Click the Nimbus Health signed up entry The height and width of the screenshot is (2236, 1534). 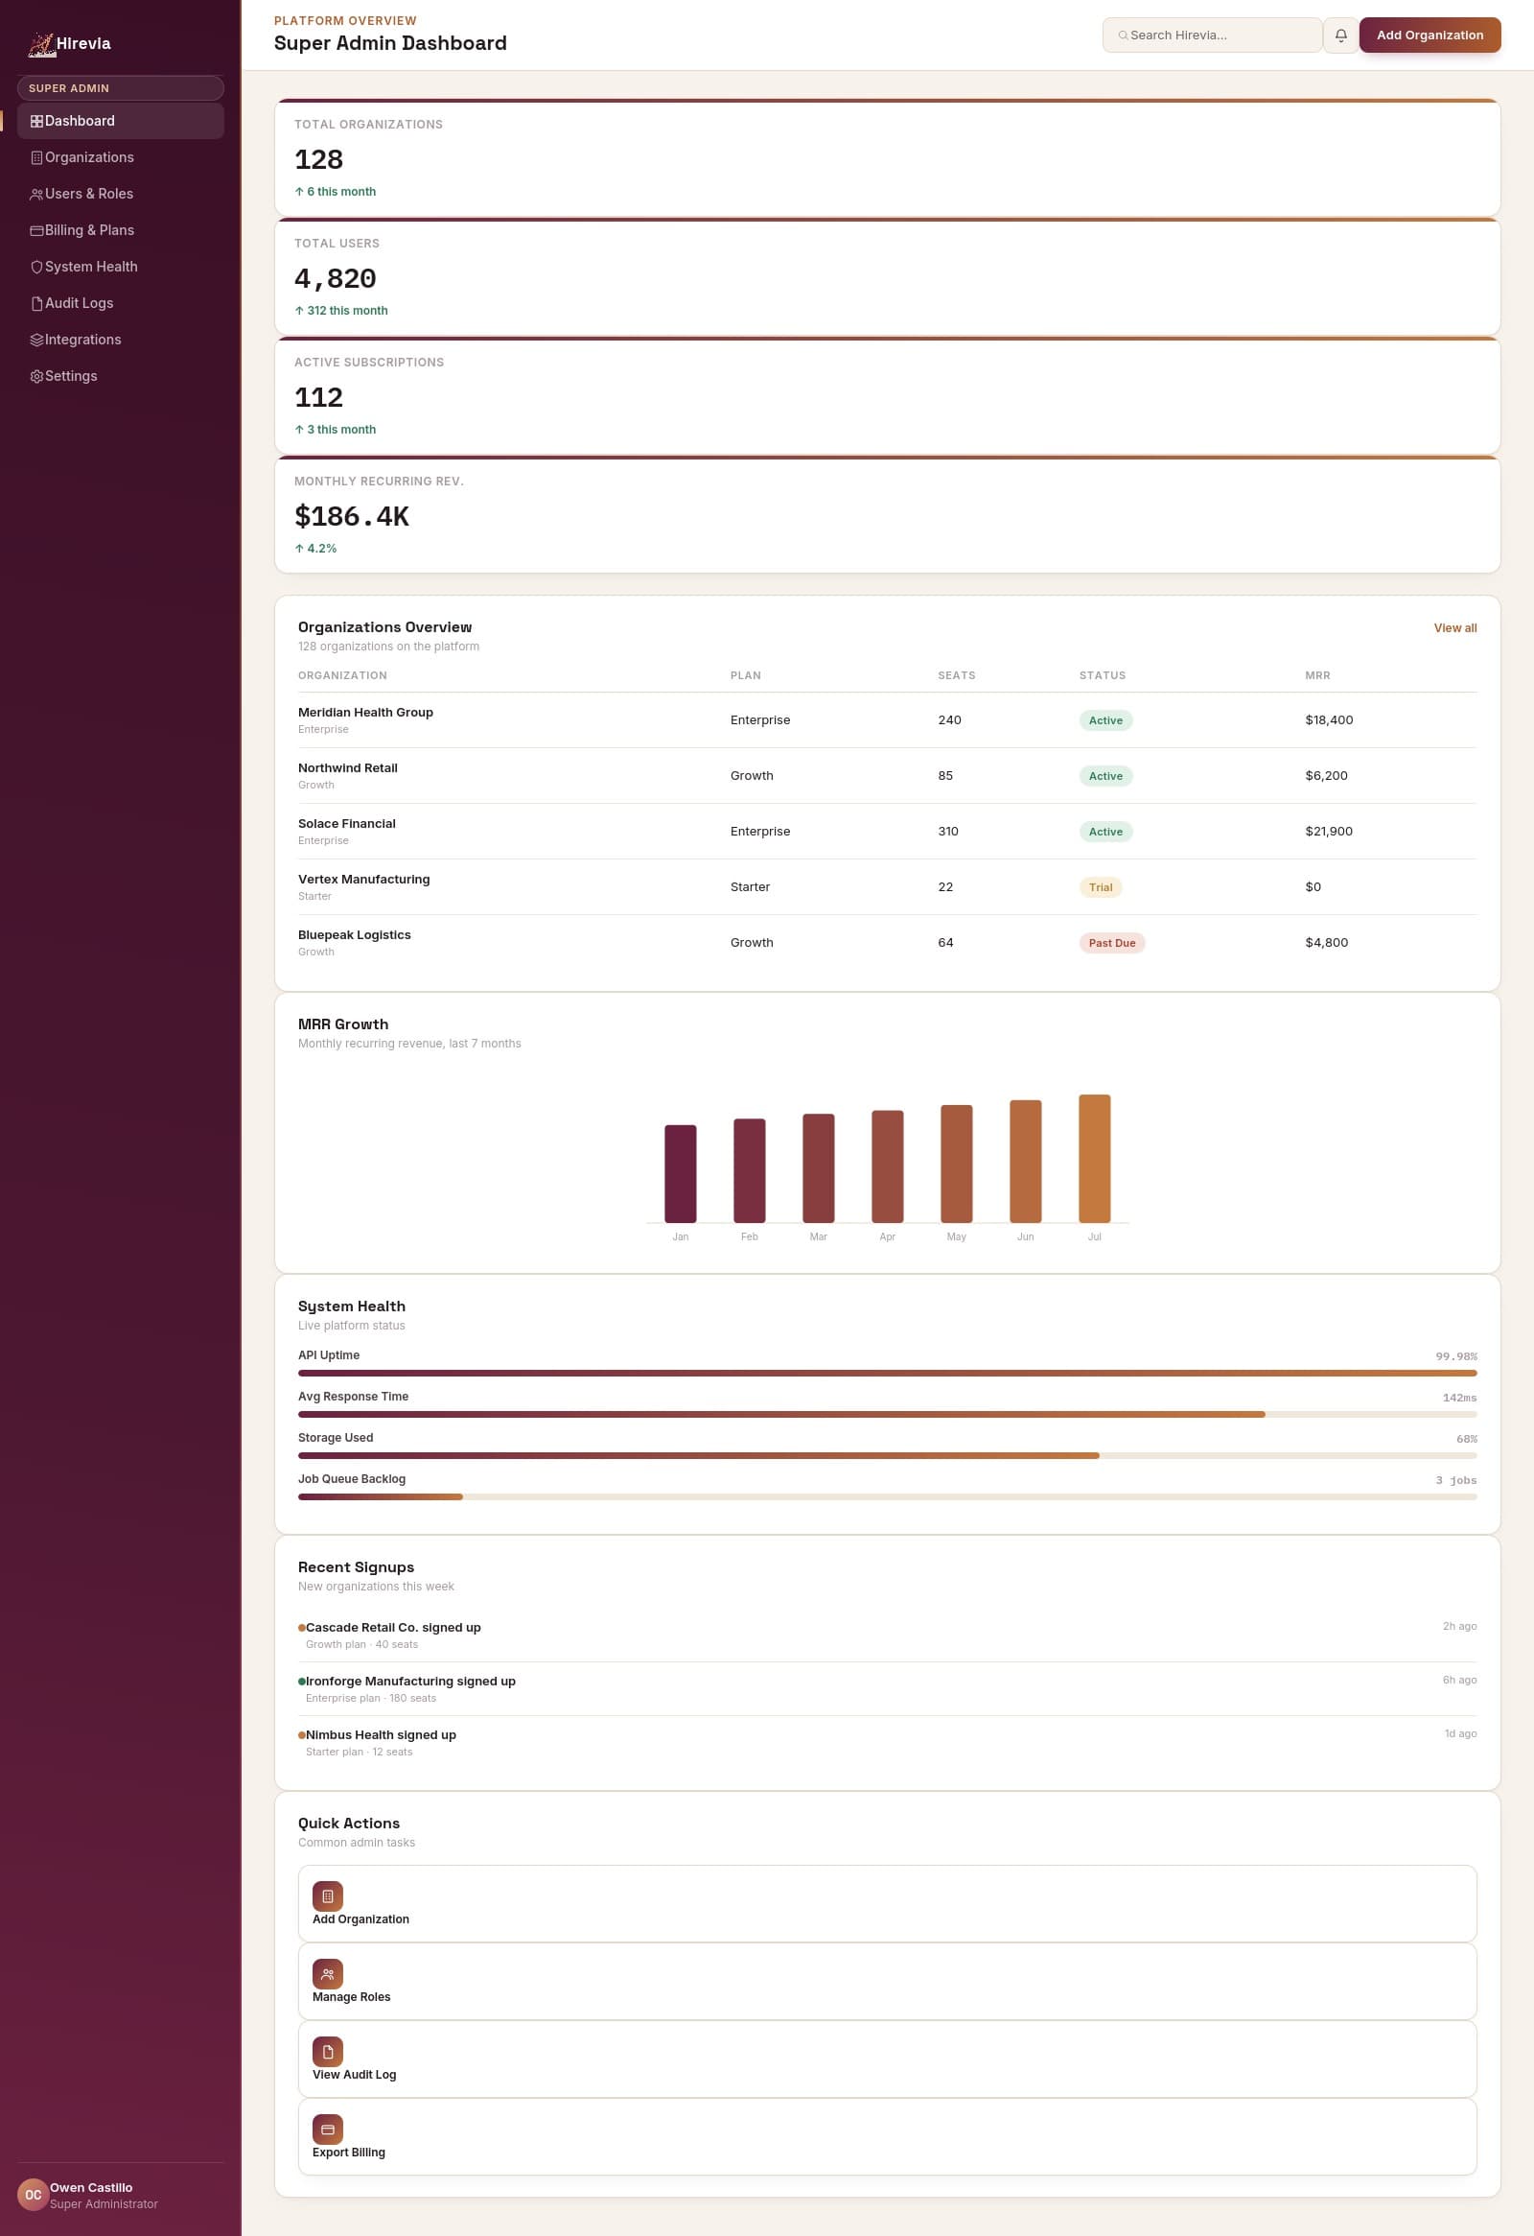click(887, 1743)
